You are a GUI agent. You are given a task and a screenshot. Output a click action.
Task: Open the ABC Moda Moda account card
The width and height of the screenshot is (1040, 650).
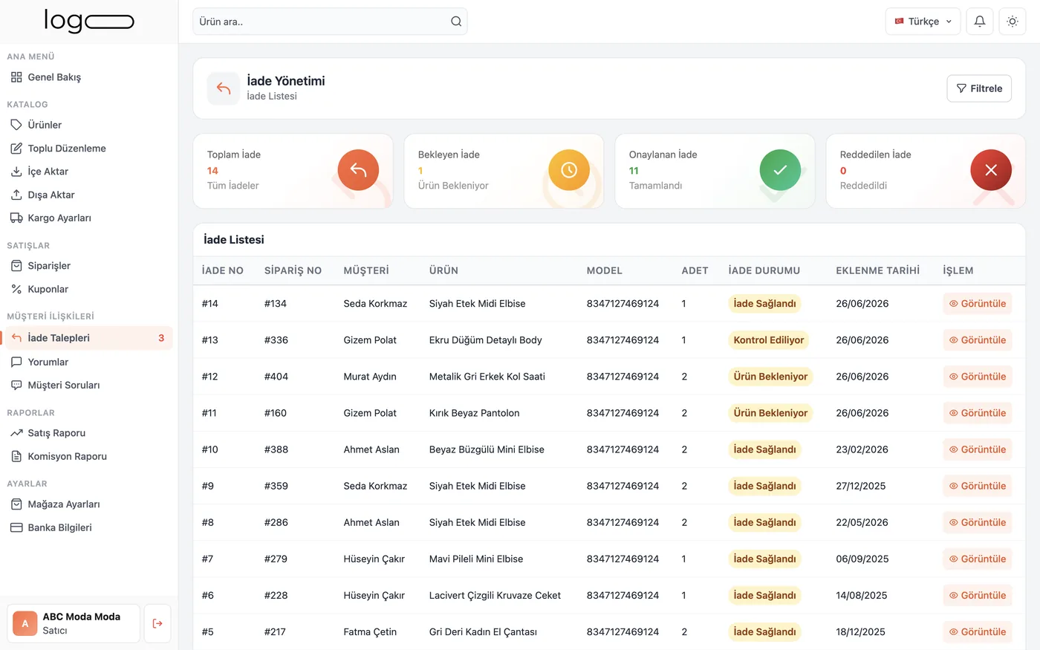[74, 623]
